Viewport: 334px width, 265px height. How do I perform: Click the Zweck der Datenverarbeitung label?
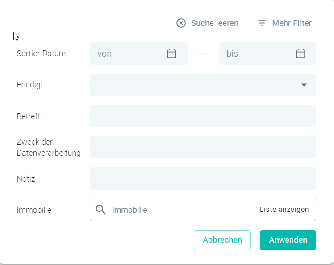49,147
